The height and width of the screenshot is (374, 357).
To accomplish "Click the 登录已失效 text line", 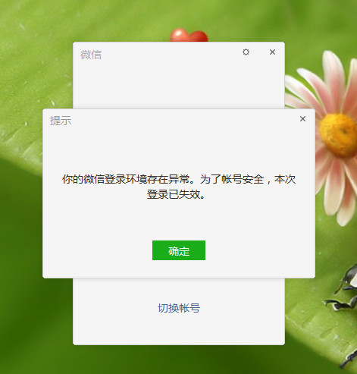I will pyautogui.click(x=176, y=194).
